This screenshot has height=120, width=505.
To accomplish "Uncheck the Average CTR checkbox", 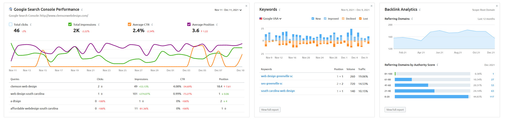I will pos(129,24).
